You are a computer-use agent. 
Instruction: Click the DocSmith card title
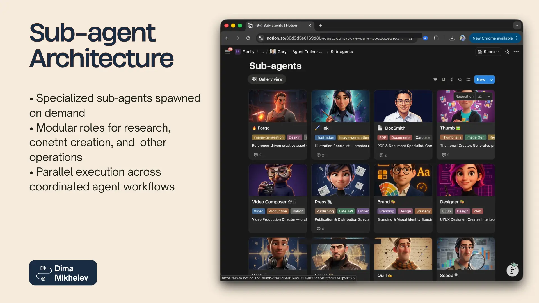pos(395,128)
